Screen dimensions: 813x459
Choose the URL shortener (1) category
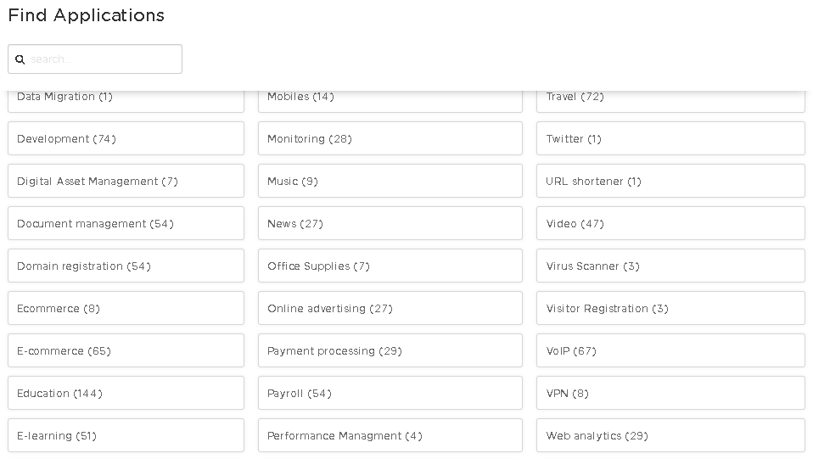(x=670, y=181)
